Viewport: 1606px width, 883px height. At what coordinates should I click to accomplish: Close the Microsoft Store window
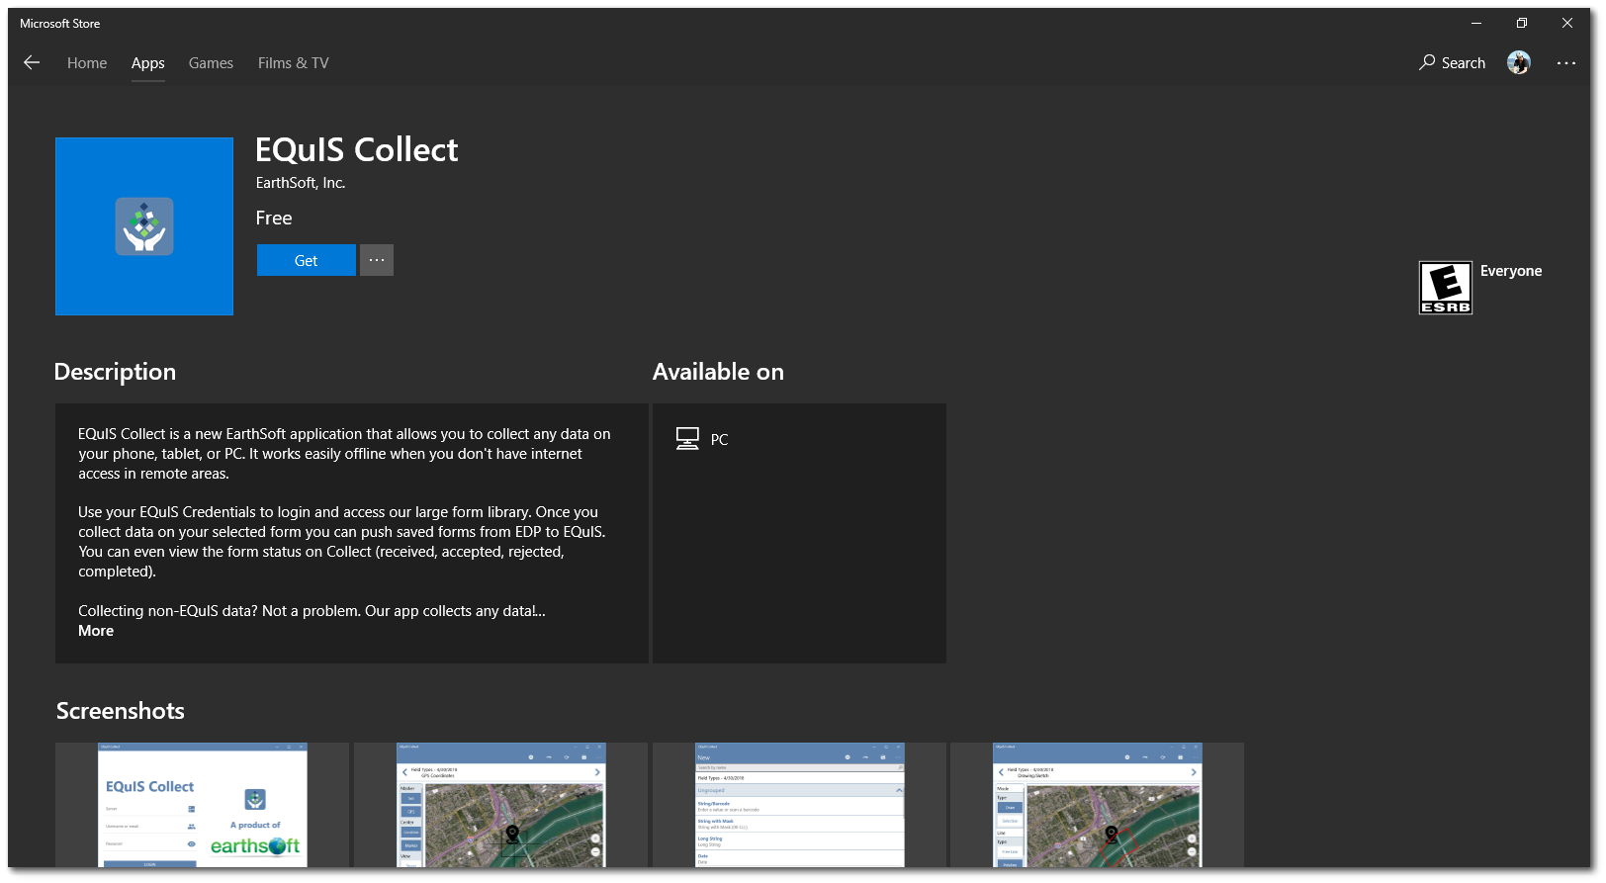1567,23
